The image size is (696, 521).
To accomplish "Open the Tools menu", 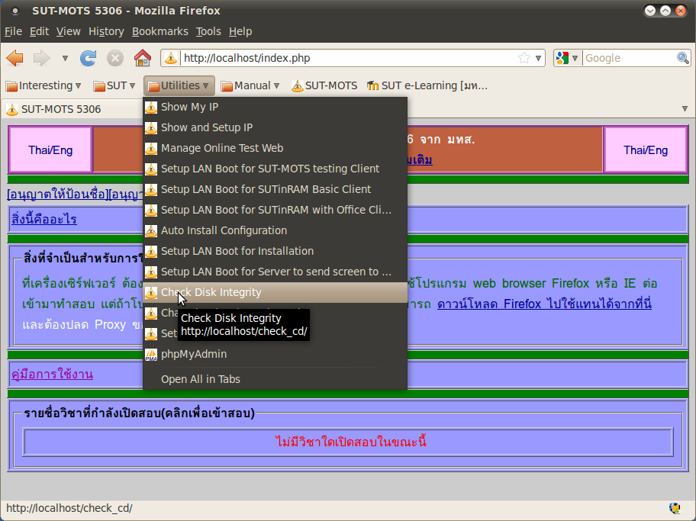I will 208,31.
